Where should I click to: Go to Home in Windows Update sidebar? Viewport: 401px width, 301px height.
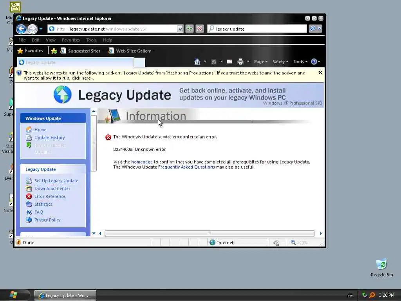click(x=40, y=130)
